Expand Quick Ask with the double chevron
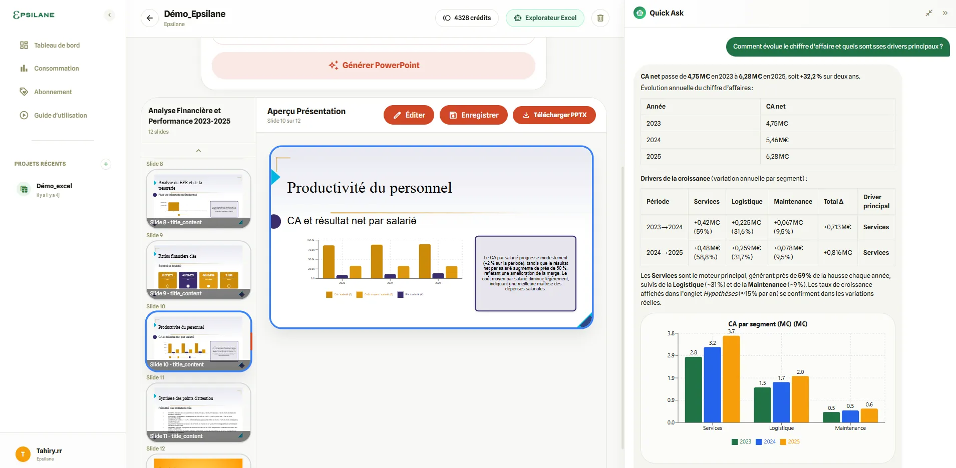 [x=946, y=13]
